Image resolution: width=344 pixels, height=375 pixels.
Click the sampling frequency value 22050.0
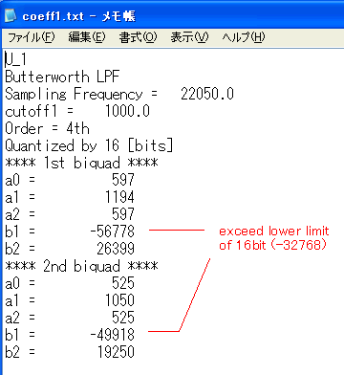tap(207, 94)
